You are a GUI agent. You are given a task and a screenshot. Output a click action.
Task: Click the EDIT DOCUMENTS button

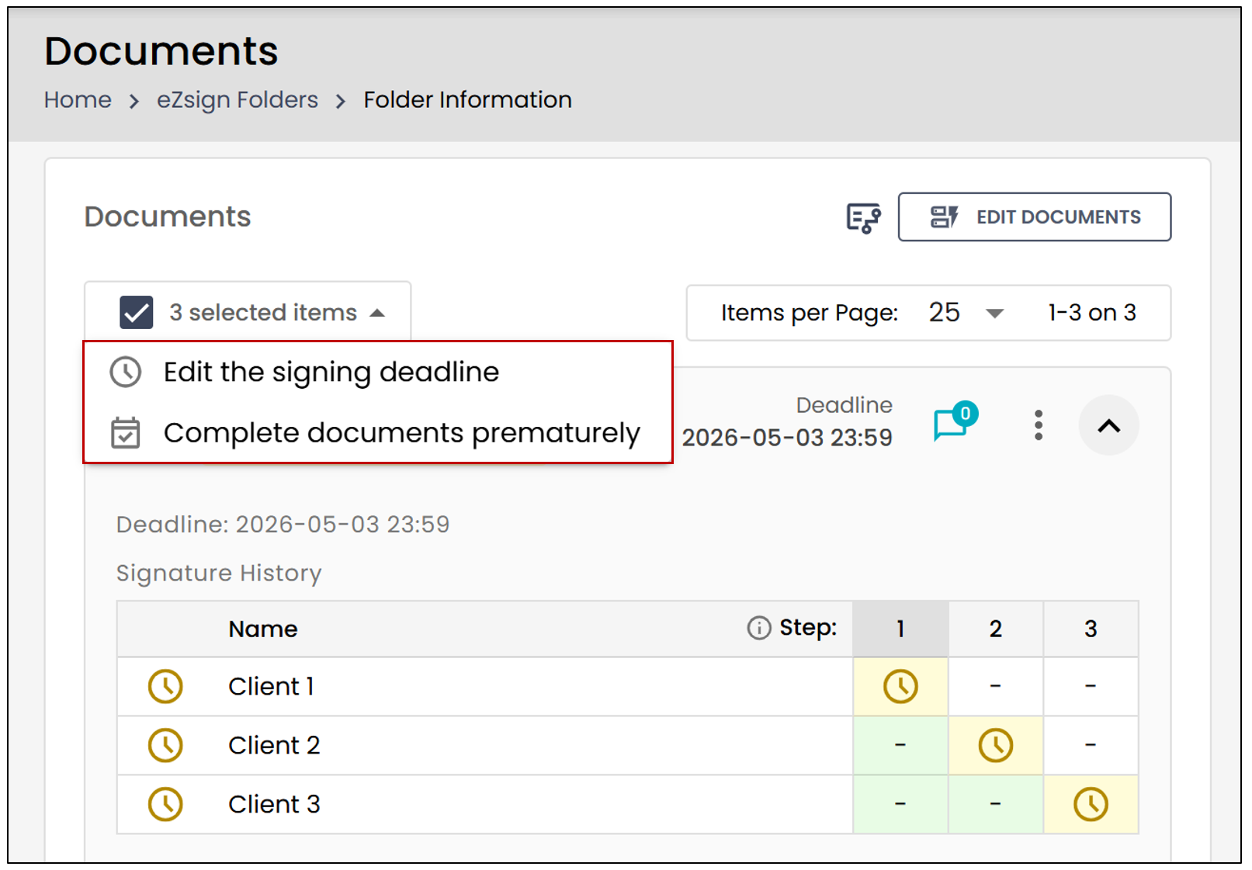(1034, 217)
